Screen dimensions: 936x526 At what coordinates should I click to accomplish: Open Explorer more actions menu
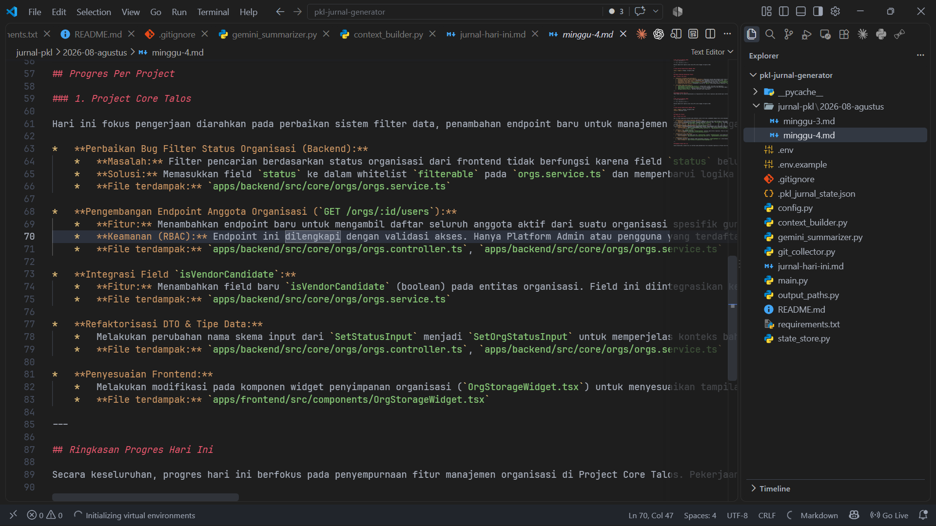click(920, 56)
